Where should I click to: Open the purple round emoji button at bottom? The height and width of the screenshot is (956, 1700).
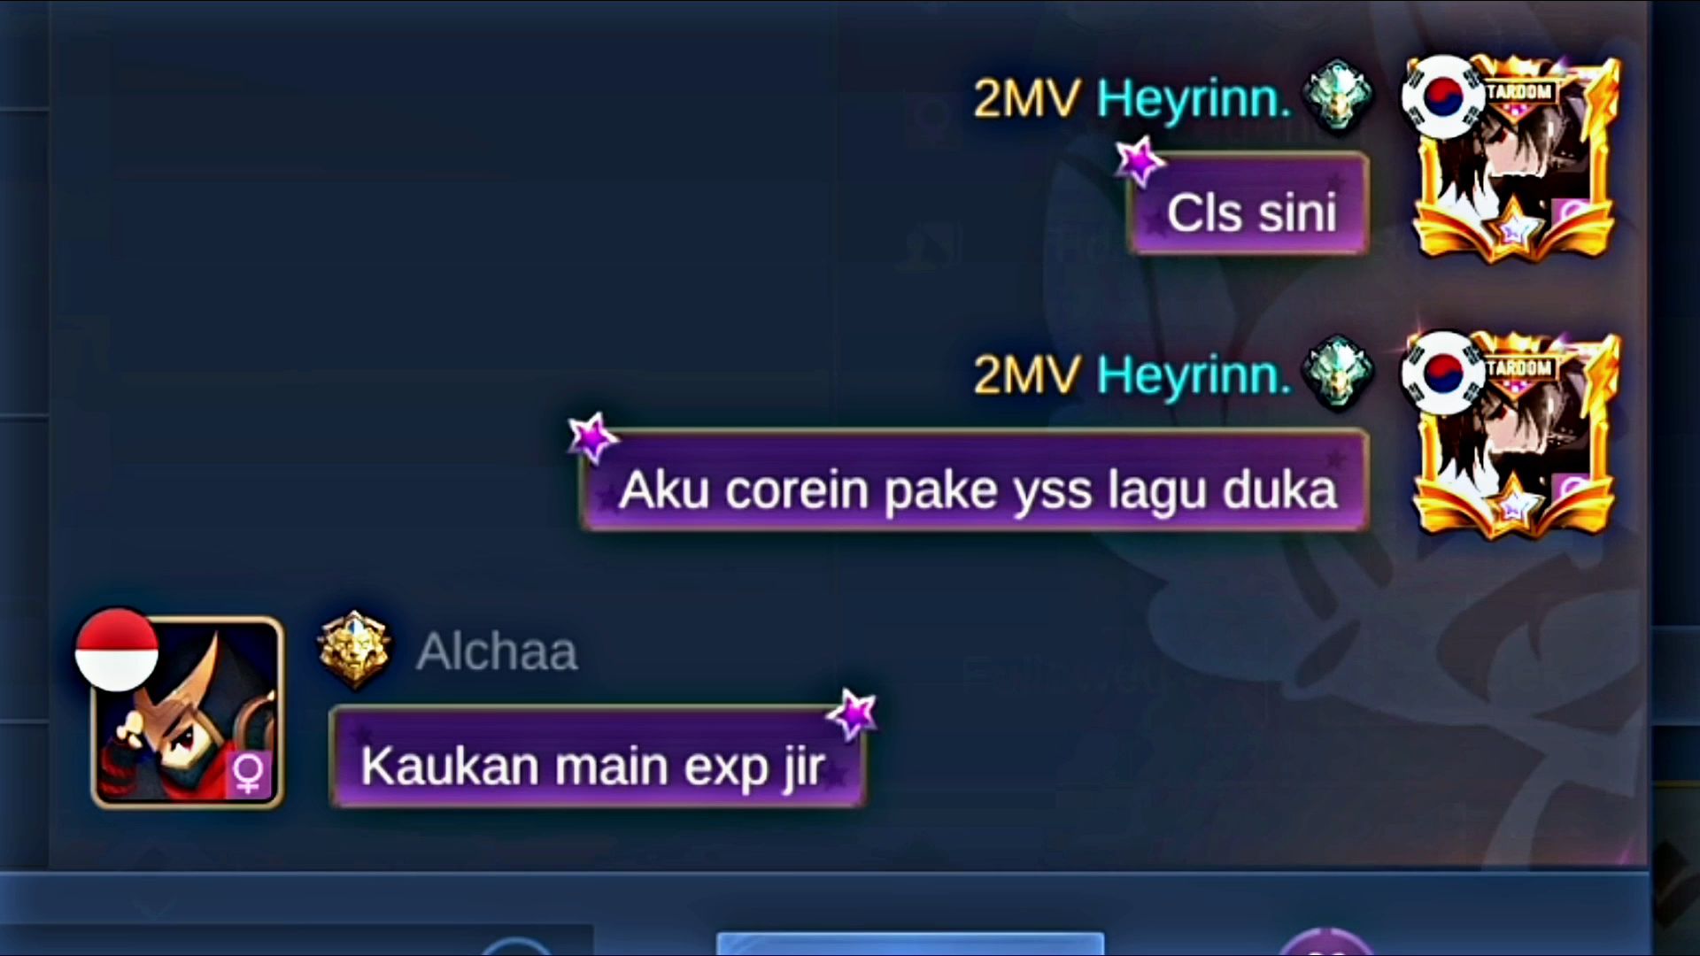tap(1325, 943)
